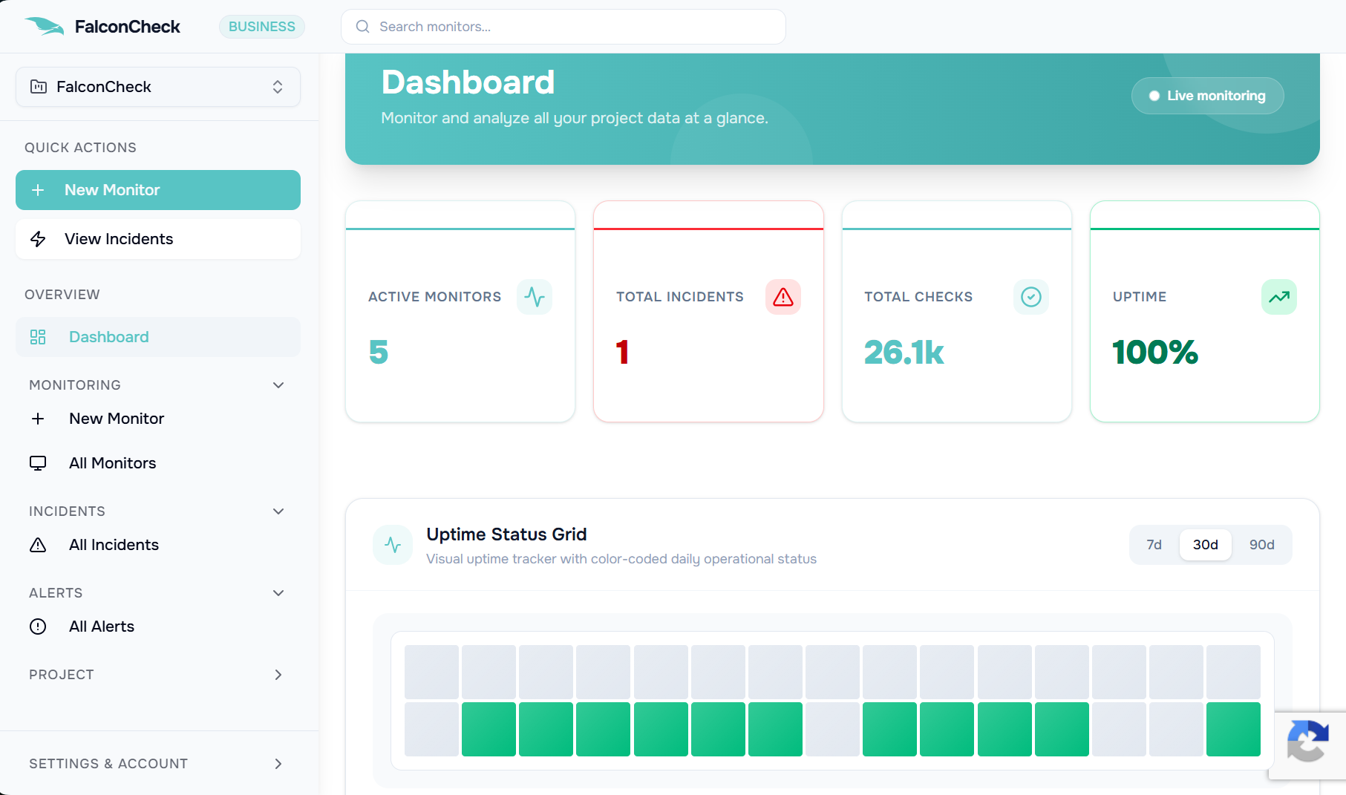
Task: Click the FalconCheck brand name link
Action: click(x=128, y=27)
